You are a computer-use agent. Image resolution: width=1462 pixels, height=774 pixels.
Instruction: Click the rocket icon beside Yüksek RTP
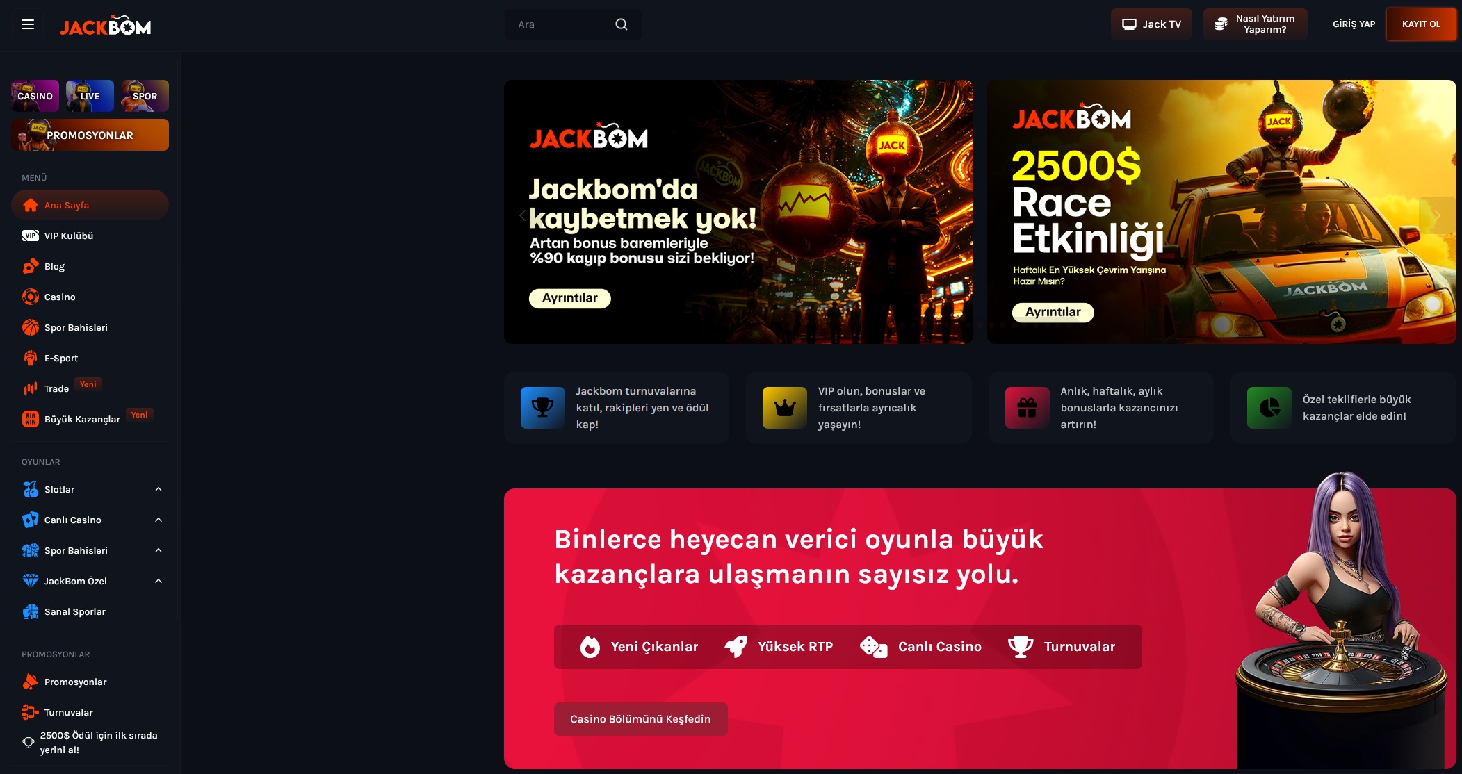click(736, 647)
